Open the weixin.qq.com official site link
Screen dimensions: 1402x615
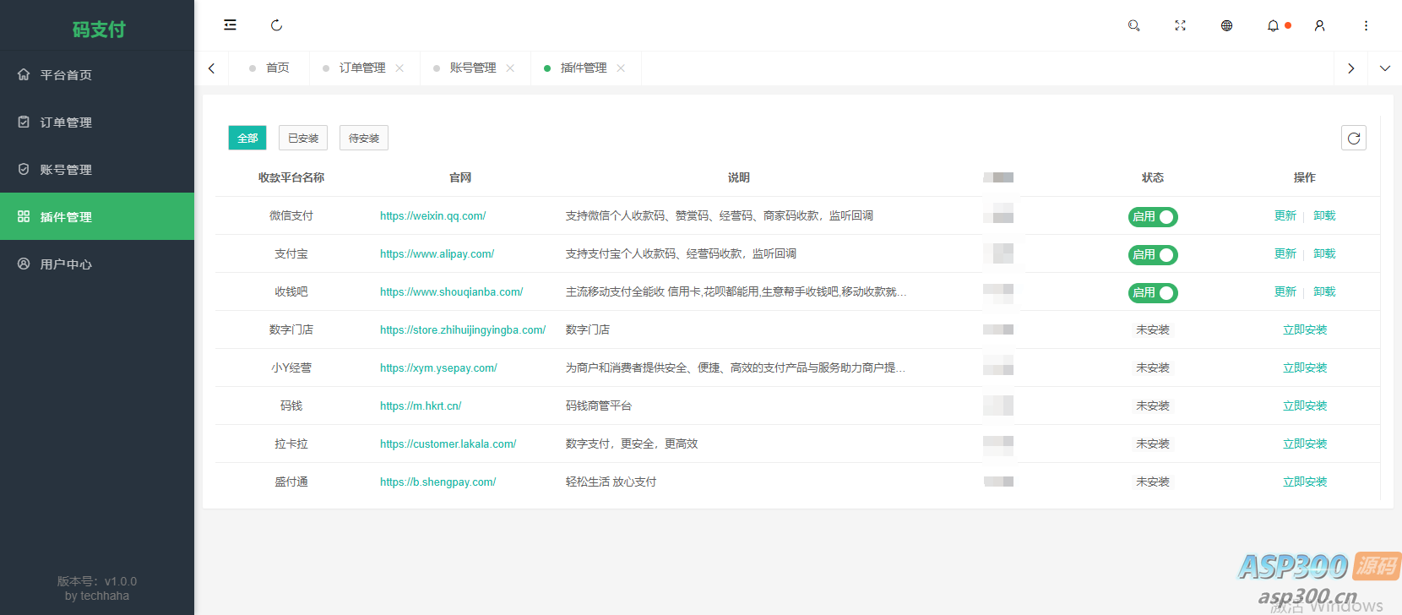(432, 216)
